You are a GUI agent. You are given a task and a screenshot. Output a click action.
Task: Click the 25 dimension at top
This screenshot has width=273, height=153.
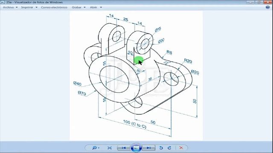[125, 20]
